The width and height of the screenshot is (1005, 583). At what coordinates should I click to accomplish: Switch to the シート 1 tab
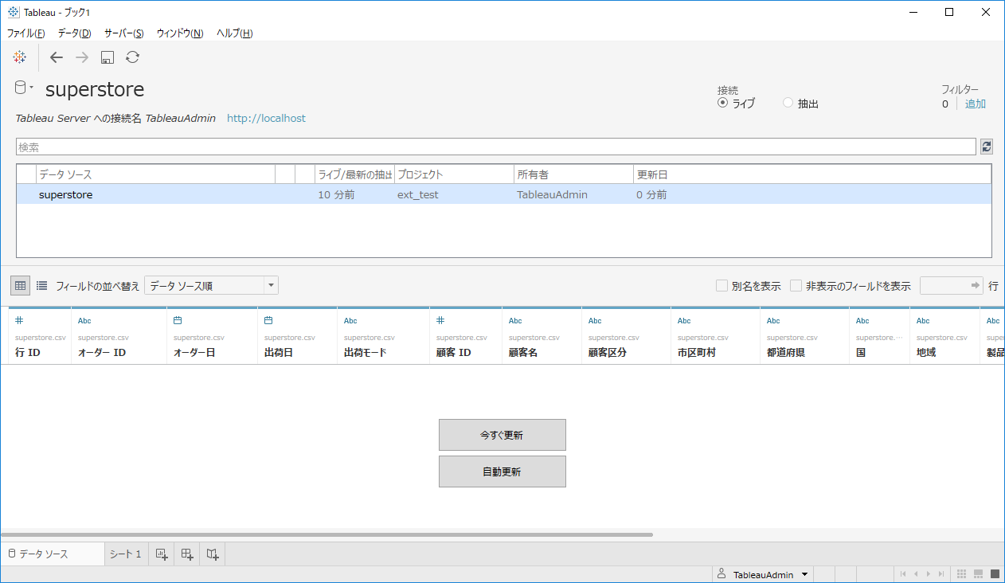[125, 554]
